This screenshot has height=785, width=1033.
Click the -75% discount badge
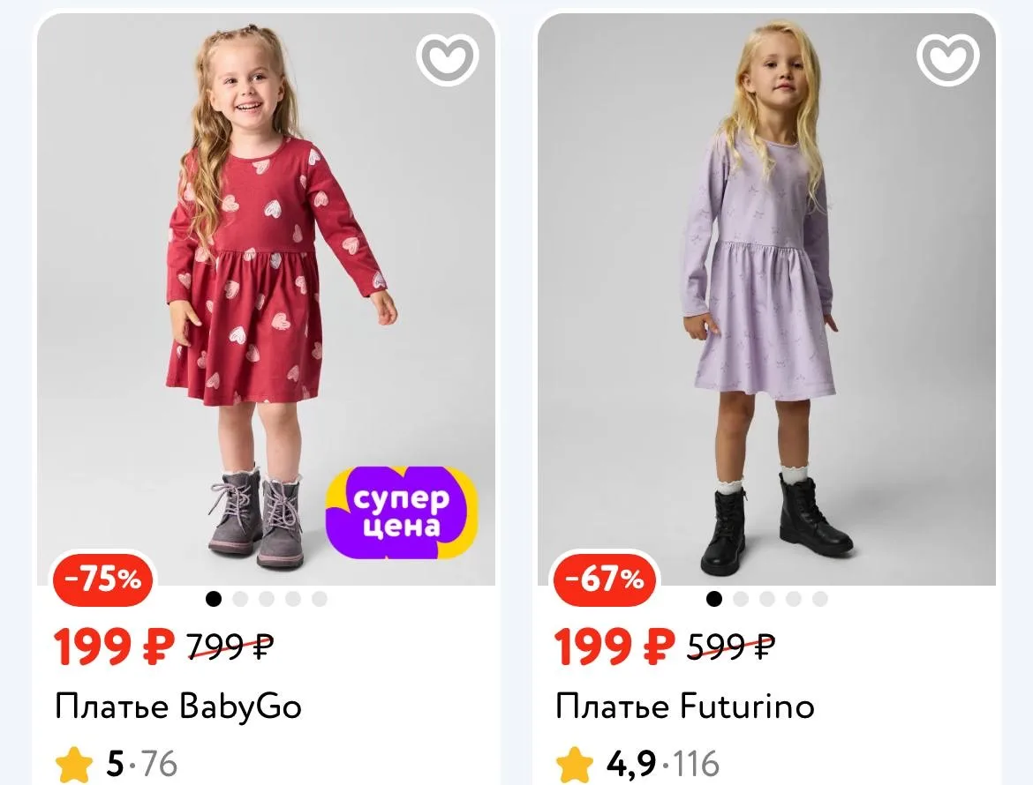click(103, 580)
